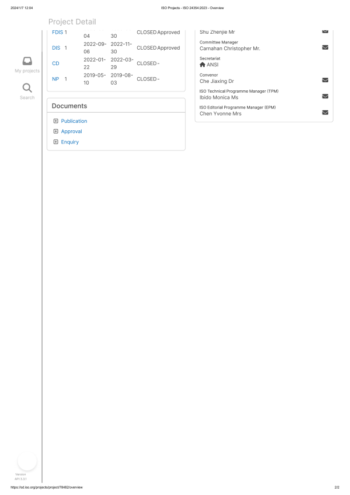Click the Search magnifier icon
This screenshot has height=495, width=350.
[x=27, y=88]
